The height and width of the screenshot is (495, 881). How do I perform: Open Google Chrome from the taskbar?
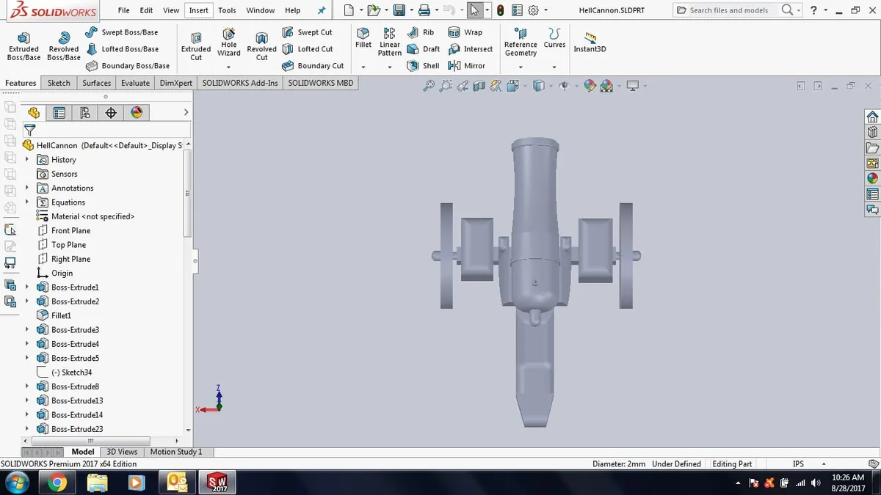point(57,482)
